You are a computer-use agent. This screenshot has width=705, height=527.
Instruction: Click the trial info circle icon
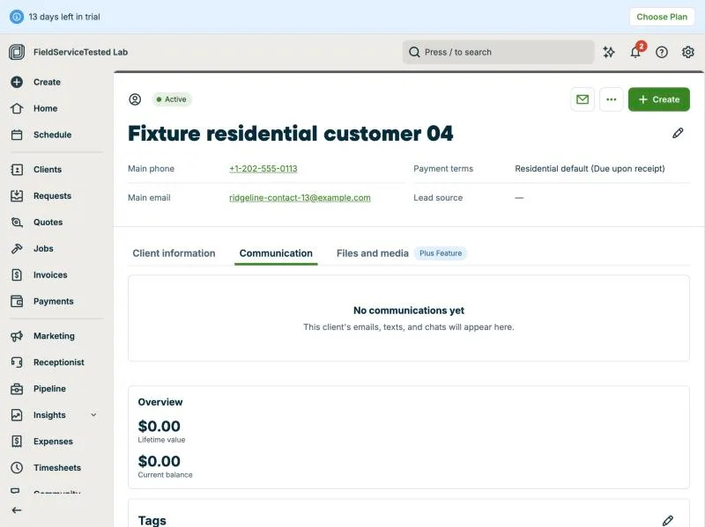[x=17, y=17]
